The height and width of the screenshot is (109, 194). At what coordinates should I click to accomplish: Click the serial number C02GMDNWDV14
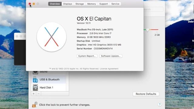(x=103, y=48)
